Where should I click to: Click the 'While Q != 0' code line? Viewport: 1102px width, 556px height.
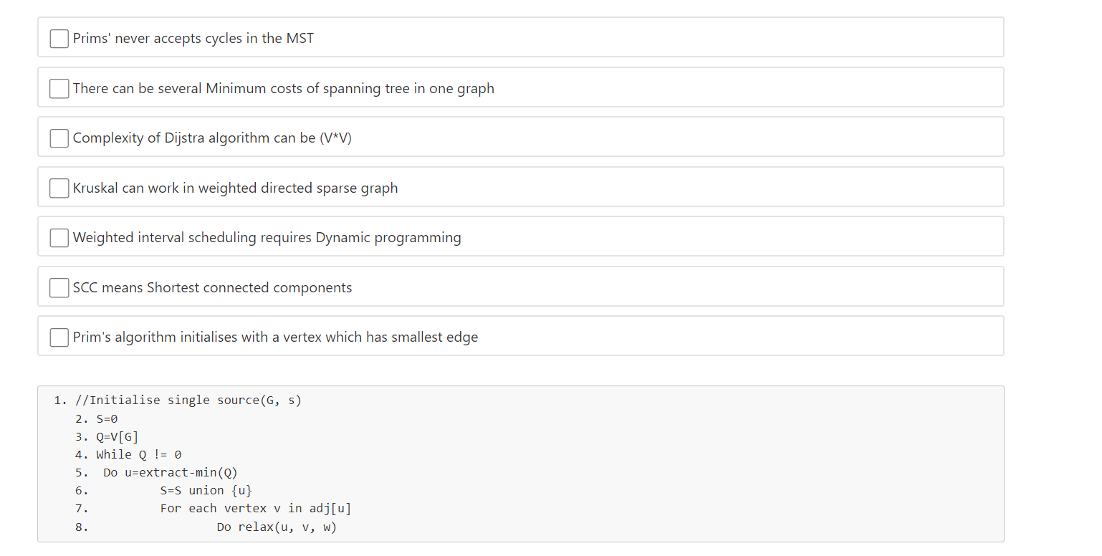[139, 454]
